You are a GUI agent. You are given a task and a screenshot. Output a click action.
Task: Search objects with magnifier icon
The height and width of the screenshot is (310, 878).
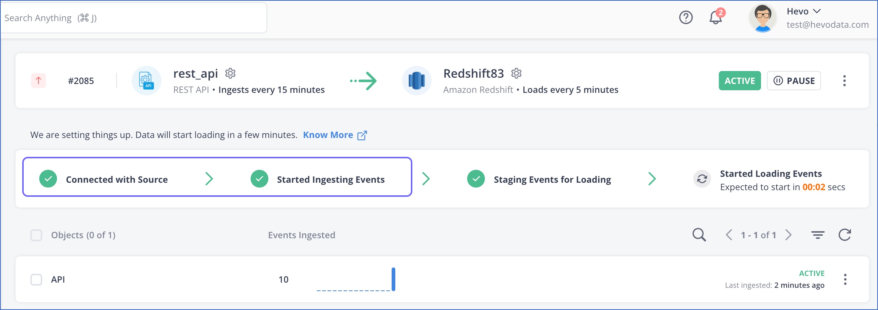click(x=699, y=235)
